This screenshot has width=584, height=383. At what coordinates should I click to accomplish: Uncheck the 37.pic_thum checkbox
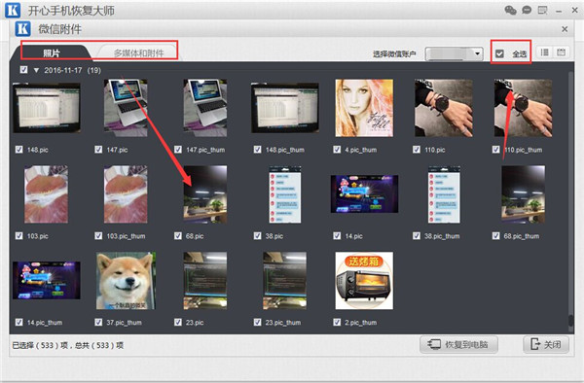pos(98,322)
